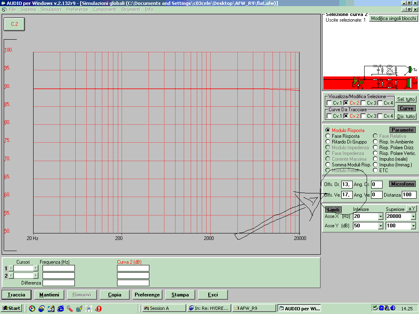The height and width of the screenshot is (314, 419).
Task: Choose Risp. Polare Orizz. option
Action: point(375,147)
